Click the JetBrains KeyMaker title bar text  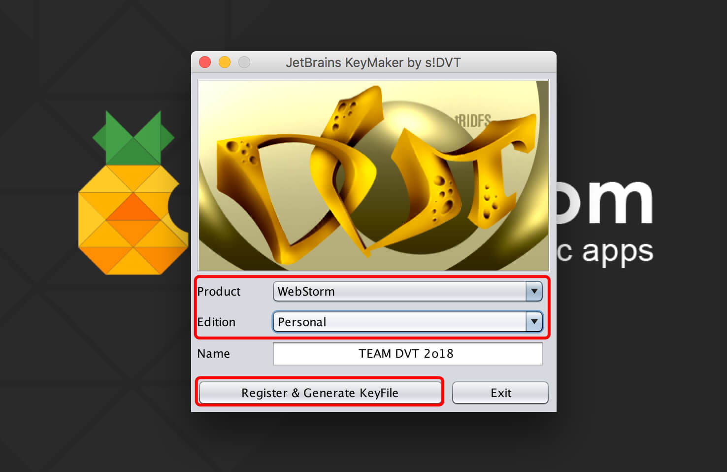pyautogui.click(x=373, y=63)
